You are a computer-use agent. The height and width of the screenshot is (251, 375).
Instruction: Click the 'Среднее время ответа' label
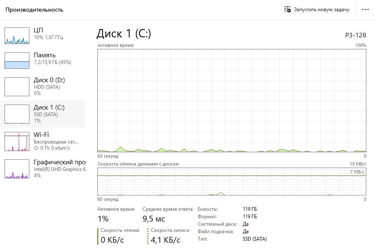[167, 209]
